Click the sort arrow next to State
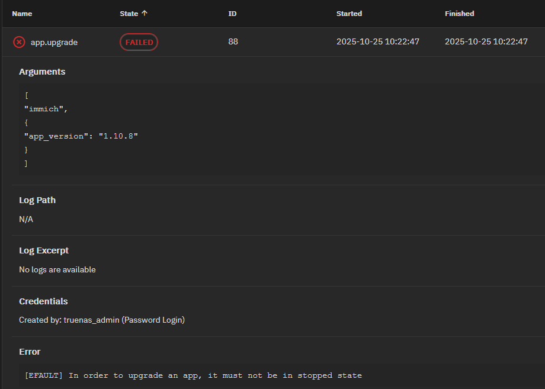Screen dimensions: 545x389 (x=144, y=14)
